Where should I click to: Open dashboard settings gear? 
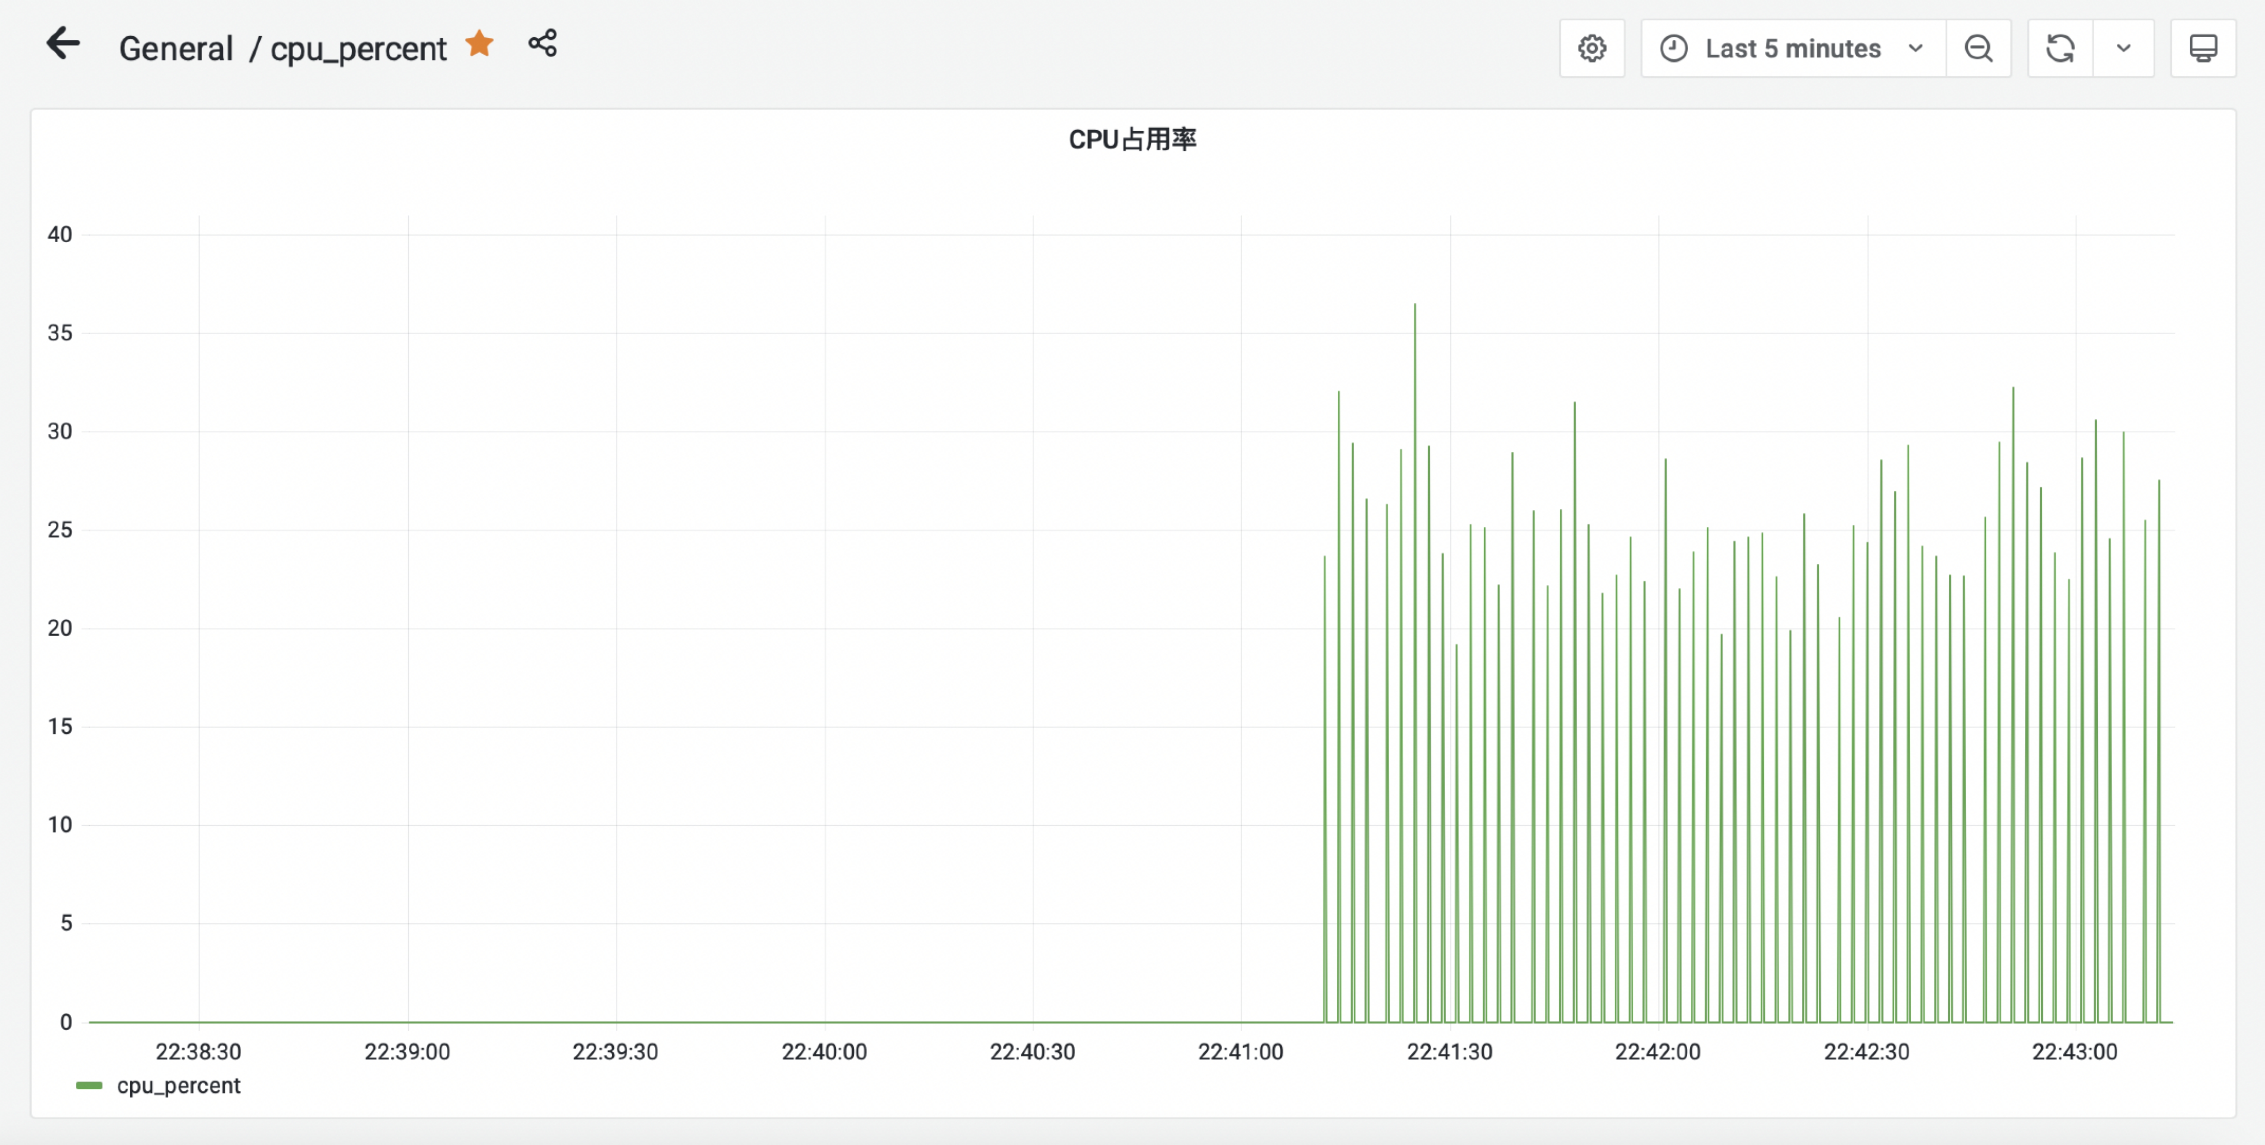[1592, 48]
